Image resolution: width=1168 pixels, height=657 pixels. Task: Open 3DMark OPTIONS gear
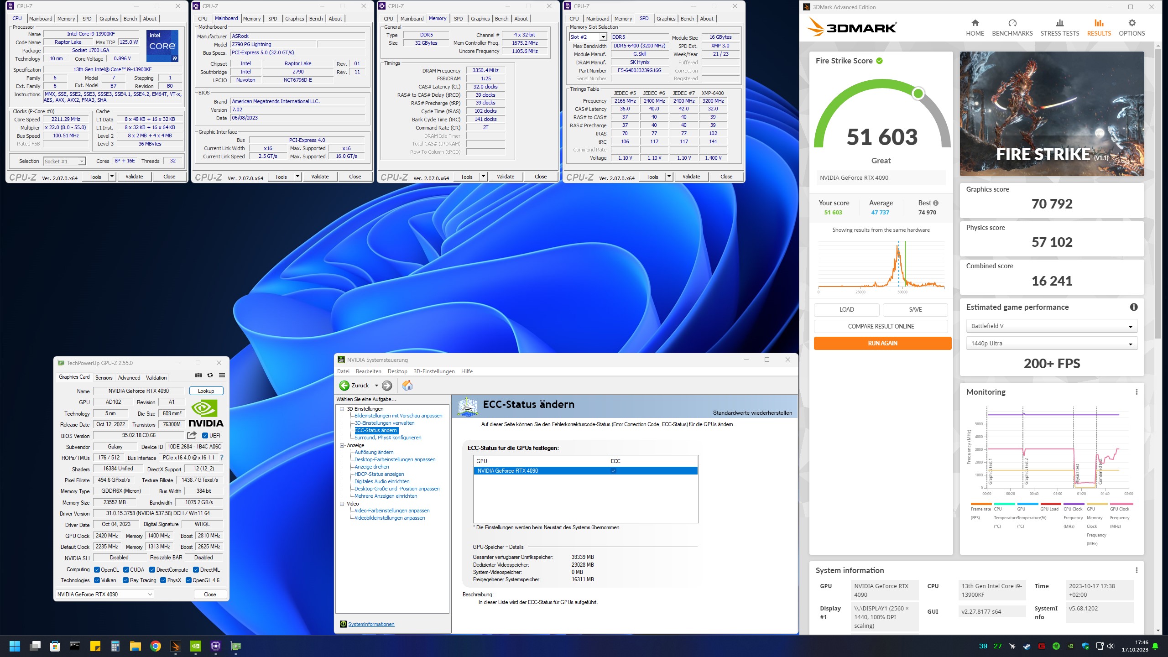pos(1131,27)
